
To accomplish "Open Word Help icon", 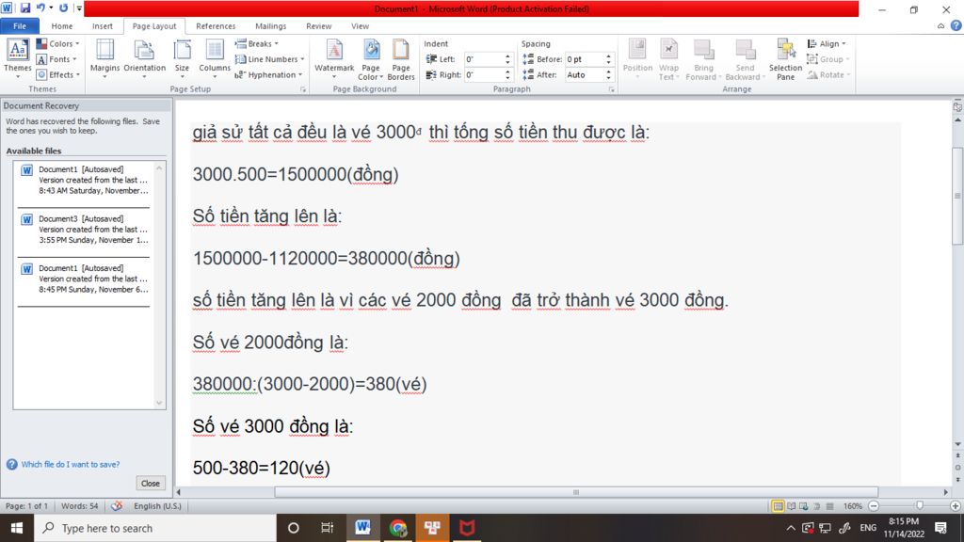I will tap(956, 25).
